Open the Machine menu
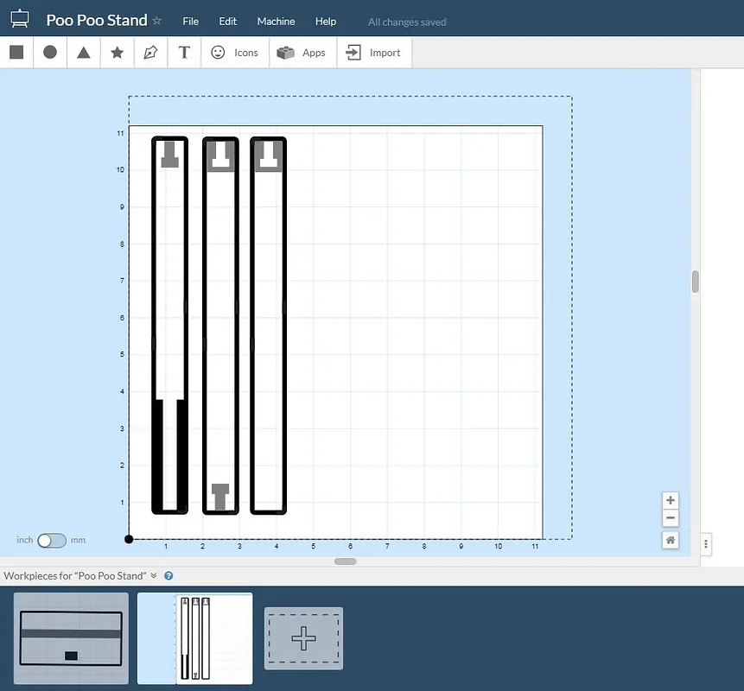 pyautogui.click(x=276, y=22)
